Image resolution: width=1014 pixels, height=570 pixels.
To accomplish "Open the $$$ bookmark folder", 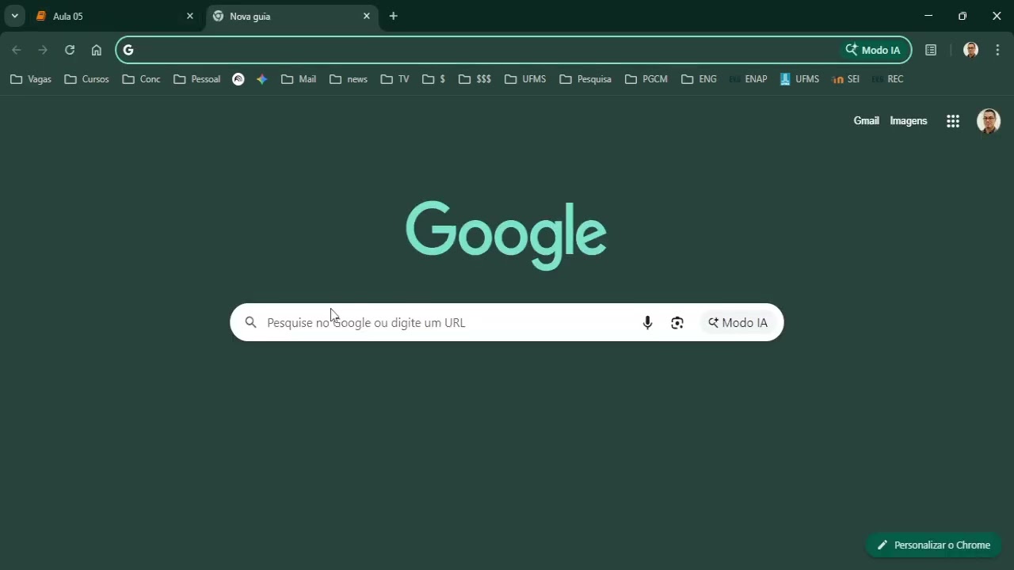I will [x=475, y=79].
